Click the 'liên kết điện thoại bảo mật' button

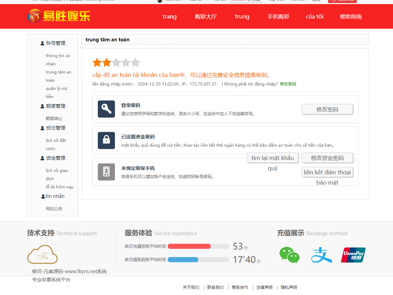point(327,172)
